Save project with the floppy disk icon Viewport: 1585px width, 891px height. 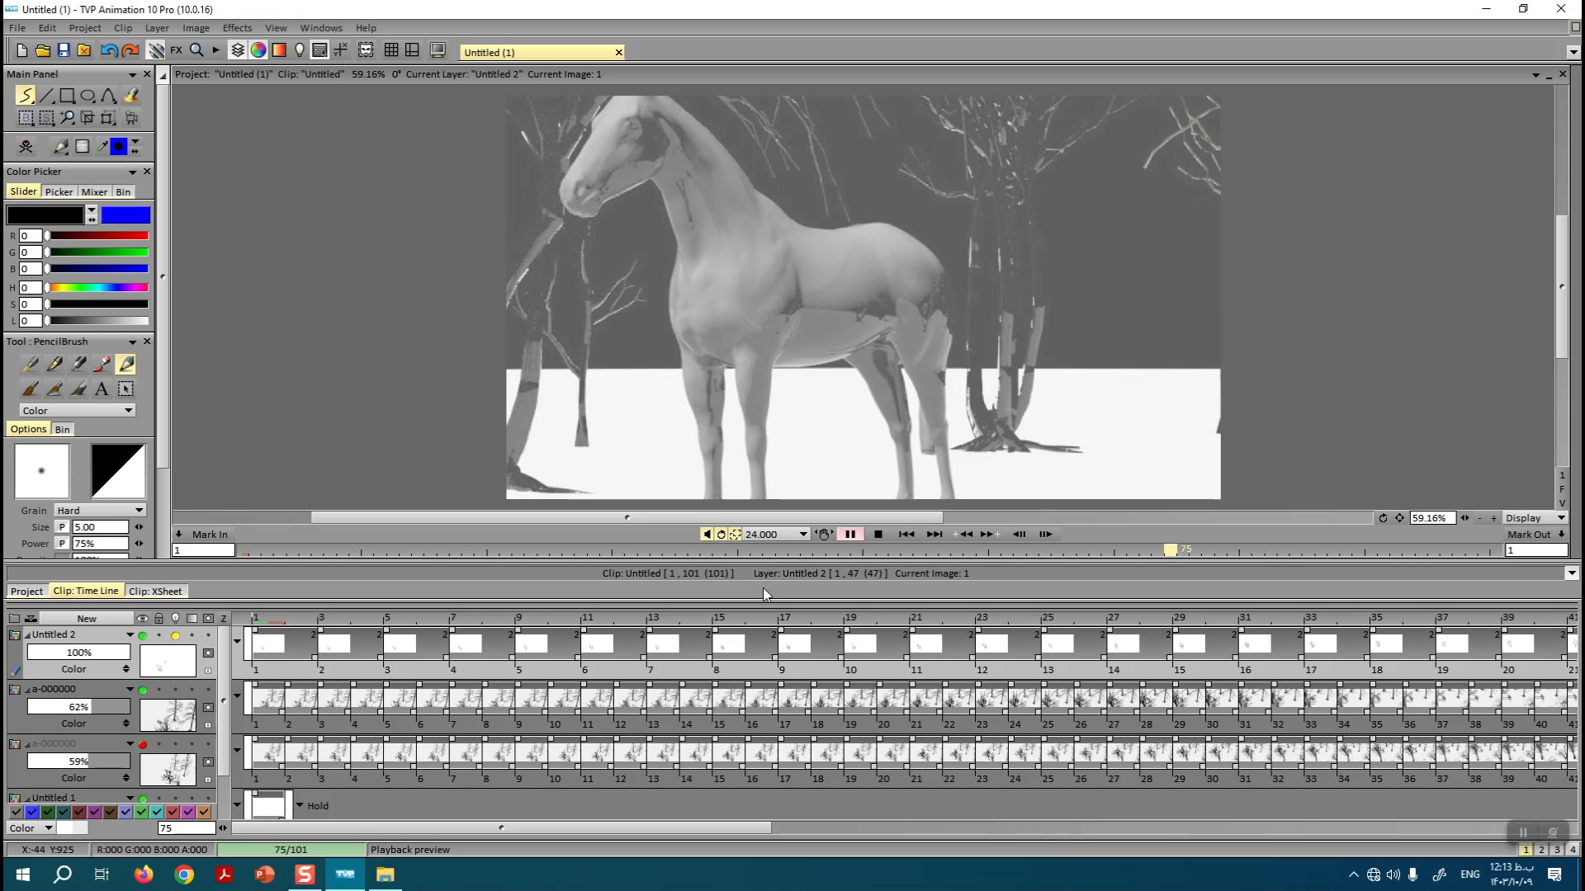[x=64, y=50]
